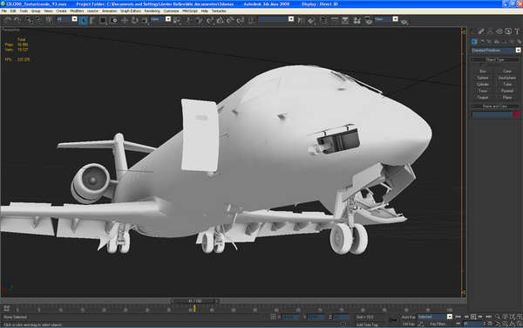Open the Tools menu
523x328 pixels.
click(24, 11)
